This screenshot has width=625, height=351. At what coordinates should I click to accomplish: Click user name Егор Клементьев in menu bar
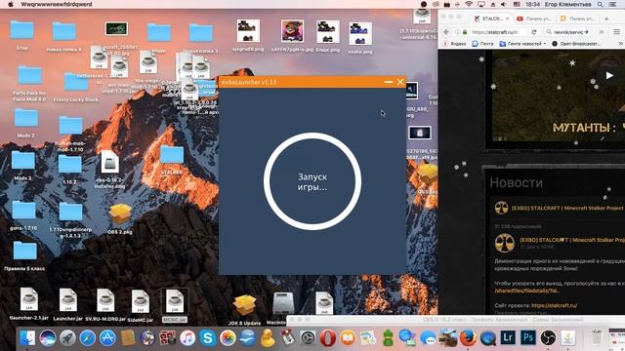(x=568, y=4)
